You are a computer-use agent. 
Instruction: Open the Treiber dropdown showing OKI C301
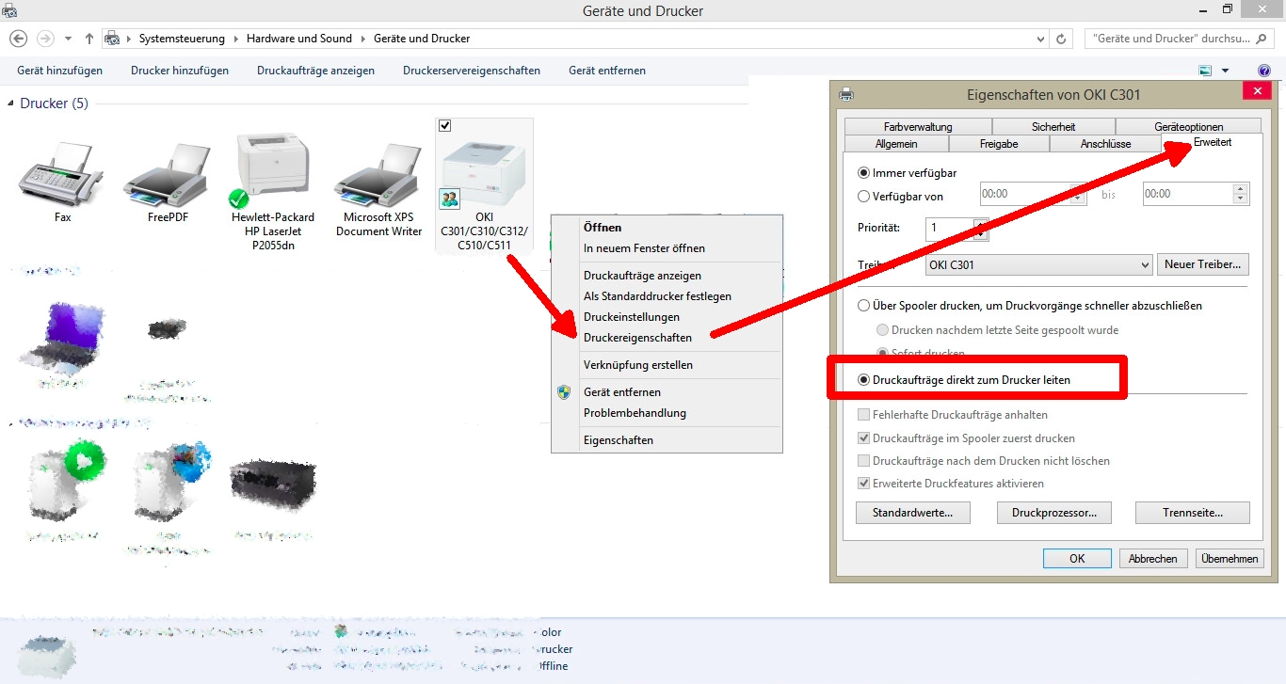(1039, 264)
